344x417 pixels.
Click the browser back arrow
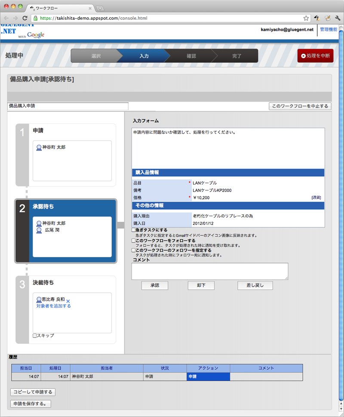pyautogui.click(x=6, y=18)
